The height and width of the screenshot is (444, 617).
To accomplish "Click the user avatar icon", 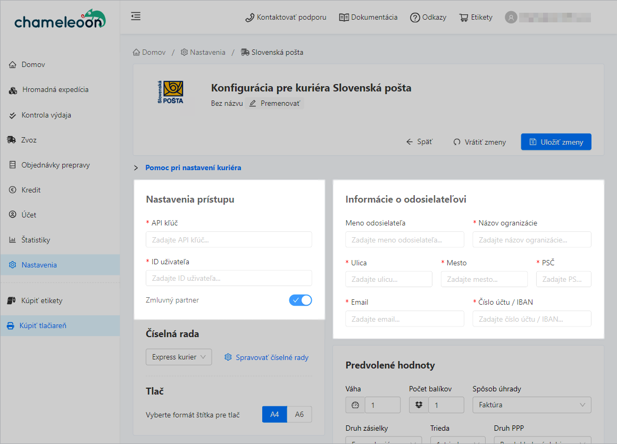I will coord(511,18).
